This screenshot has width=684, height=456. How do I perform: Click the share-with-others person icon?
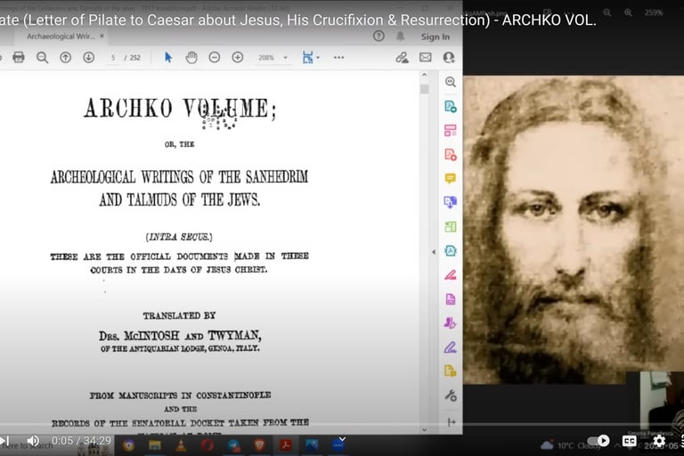[x=449, y=57]
